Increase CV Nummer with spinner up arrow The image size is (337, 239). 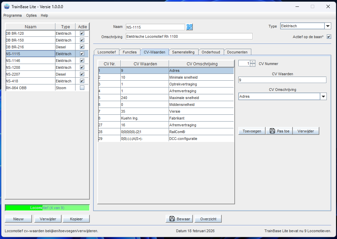point(253,62)
